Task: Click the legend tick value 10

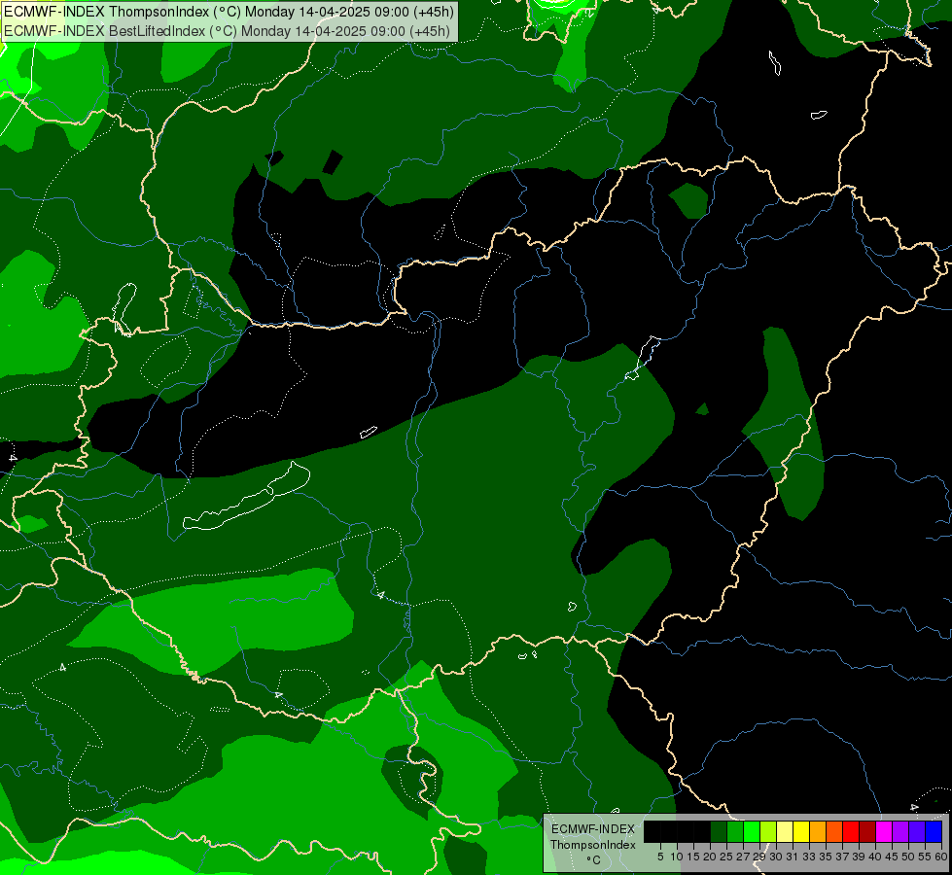Action: 677,857
